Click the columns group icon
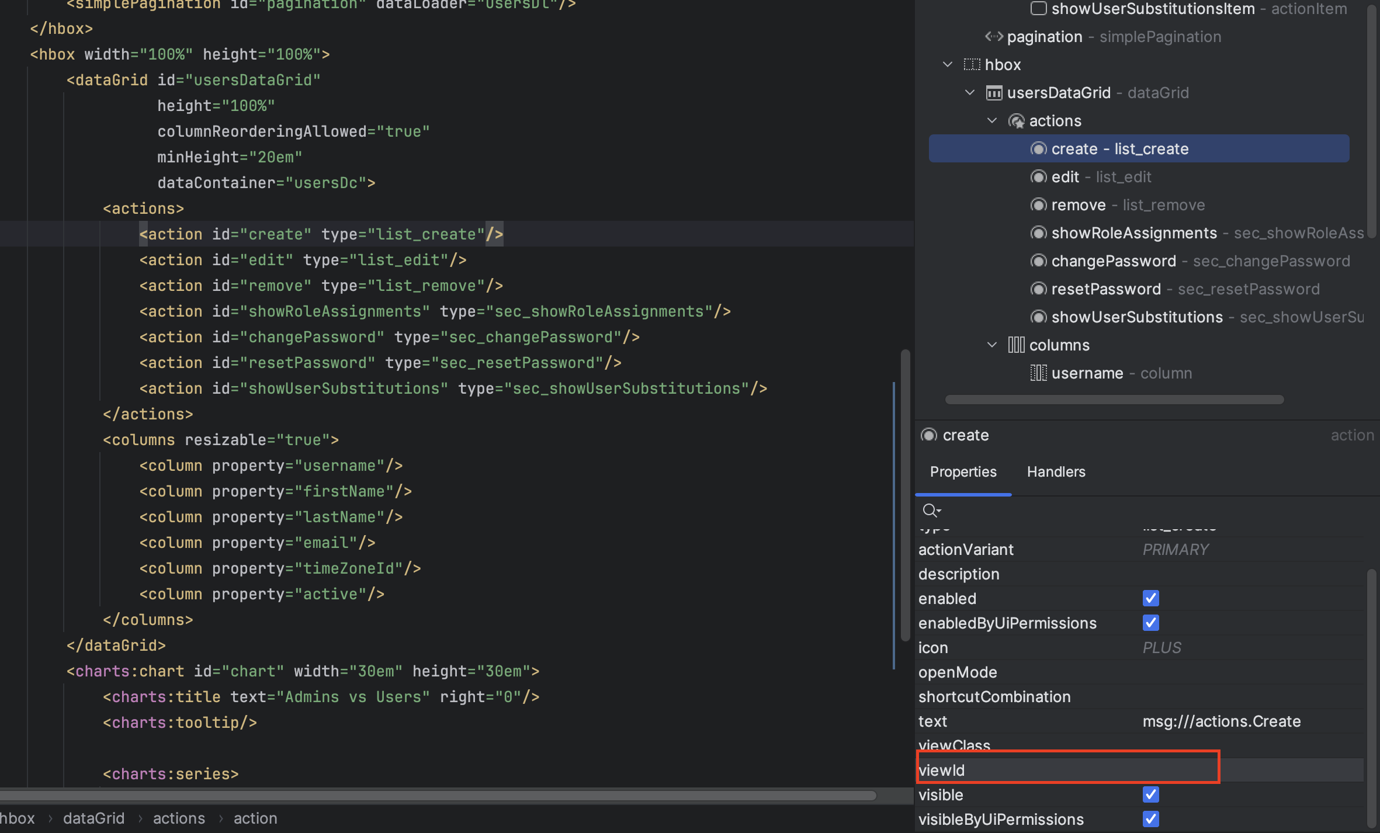Screen dimensions: 1380x833 pos(1016,345)
